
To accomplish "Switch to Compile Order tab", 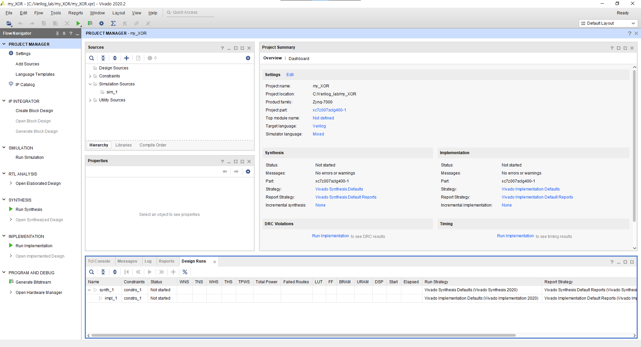I will [153, 145].
